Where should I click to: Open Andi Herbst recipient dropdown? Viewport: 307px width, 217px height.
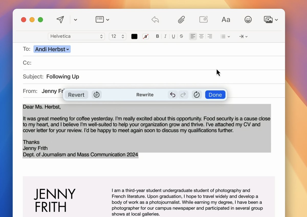[x=52, y=49]
